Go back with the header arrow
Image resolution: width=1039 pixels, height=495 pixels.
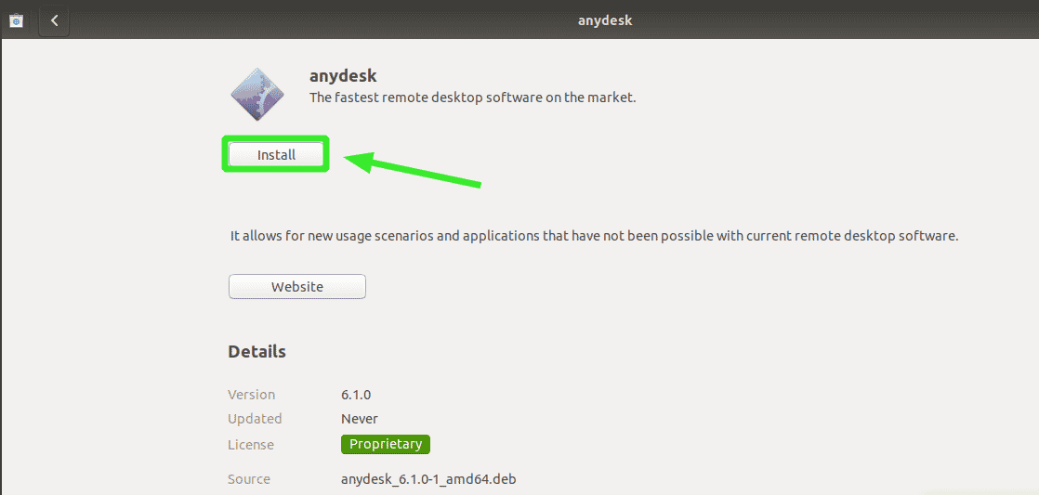[x=54, y=20]
